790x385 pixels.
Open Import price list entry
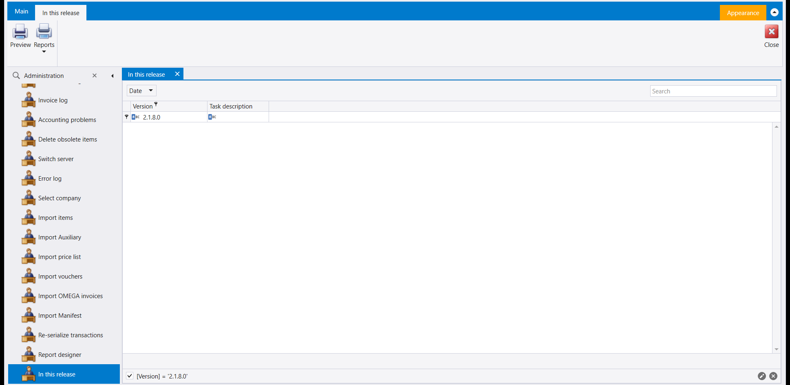coord(64,257)
